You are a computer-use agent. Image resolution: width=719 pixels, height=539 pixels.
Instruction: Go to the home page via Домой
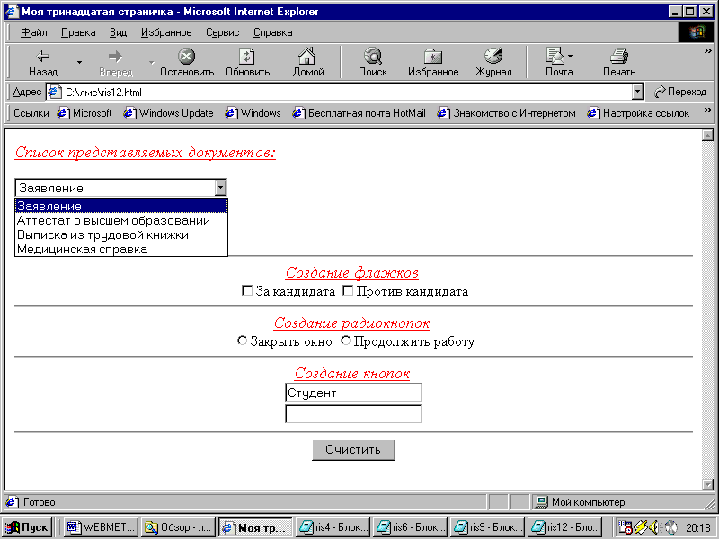coord(307,63)
